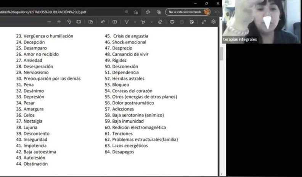Open the highlighter color dropdown arrow

click(x=151, y=22)
